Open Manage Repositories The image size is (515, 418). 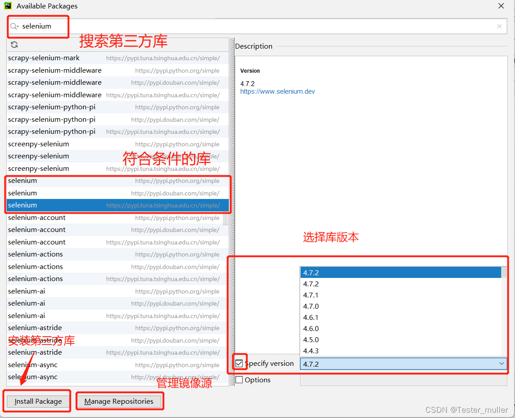pyautogui.click(x=119, y=401)
